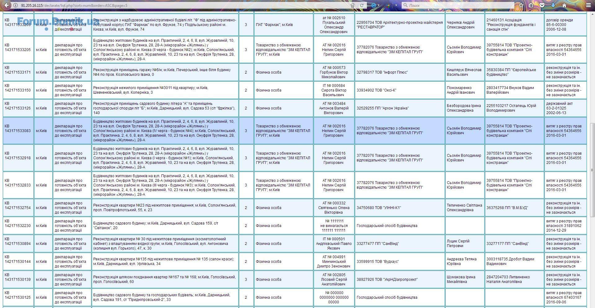Click Луцик Сергій Петрович cell

(x=465, y=244)
